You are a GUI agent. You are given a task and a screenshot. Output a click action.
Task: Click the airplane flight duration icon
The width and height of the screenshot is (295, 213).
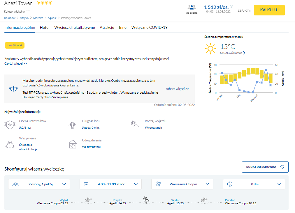[x=73, y=125]
